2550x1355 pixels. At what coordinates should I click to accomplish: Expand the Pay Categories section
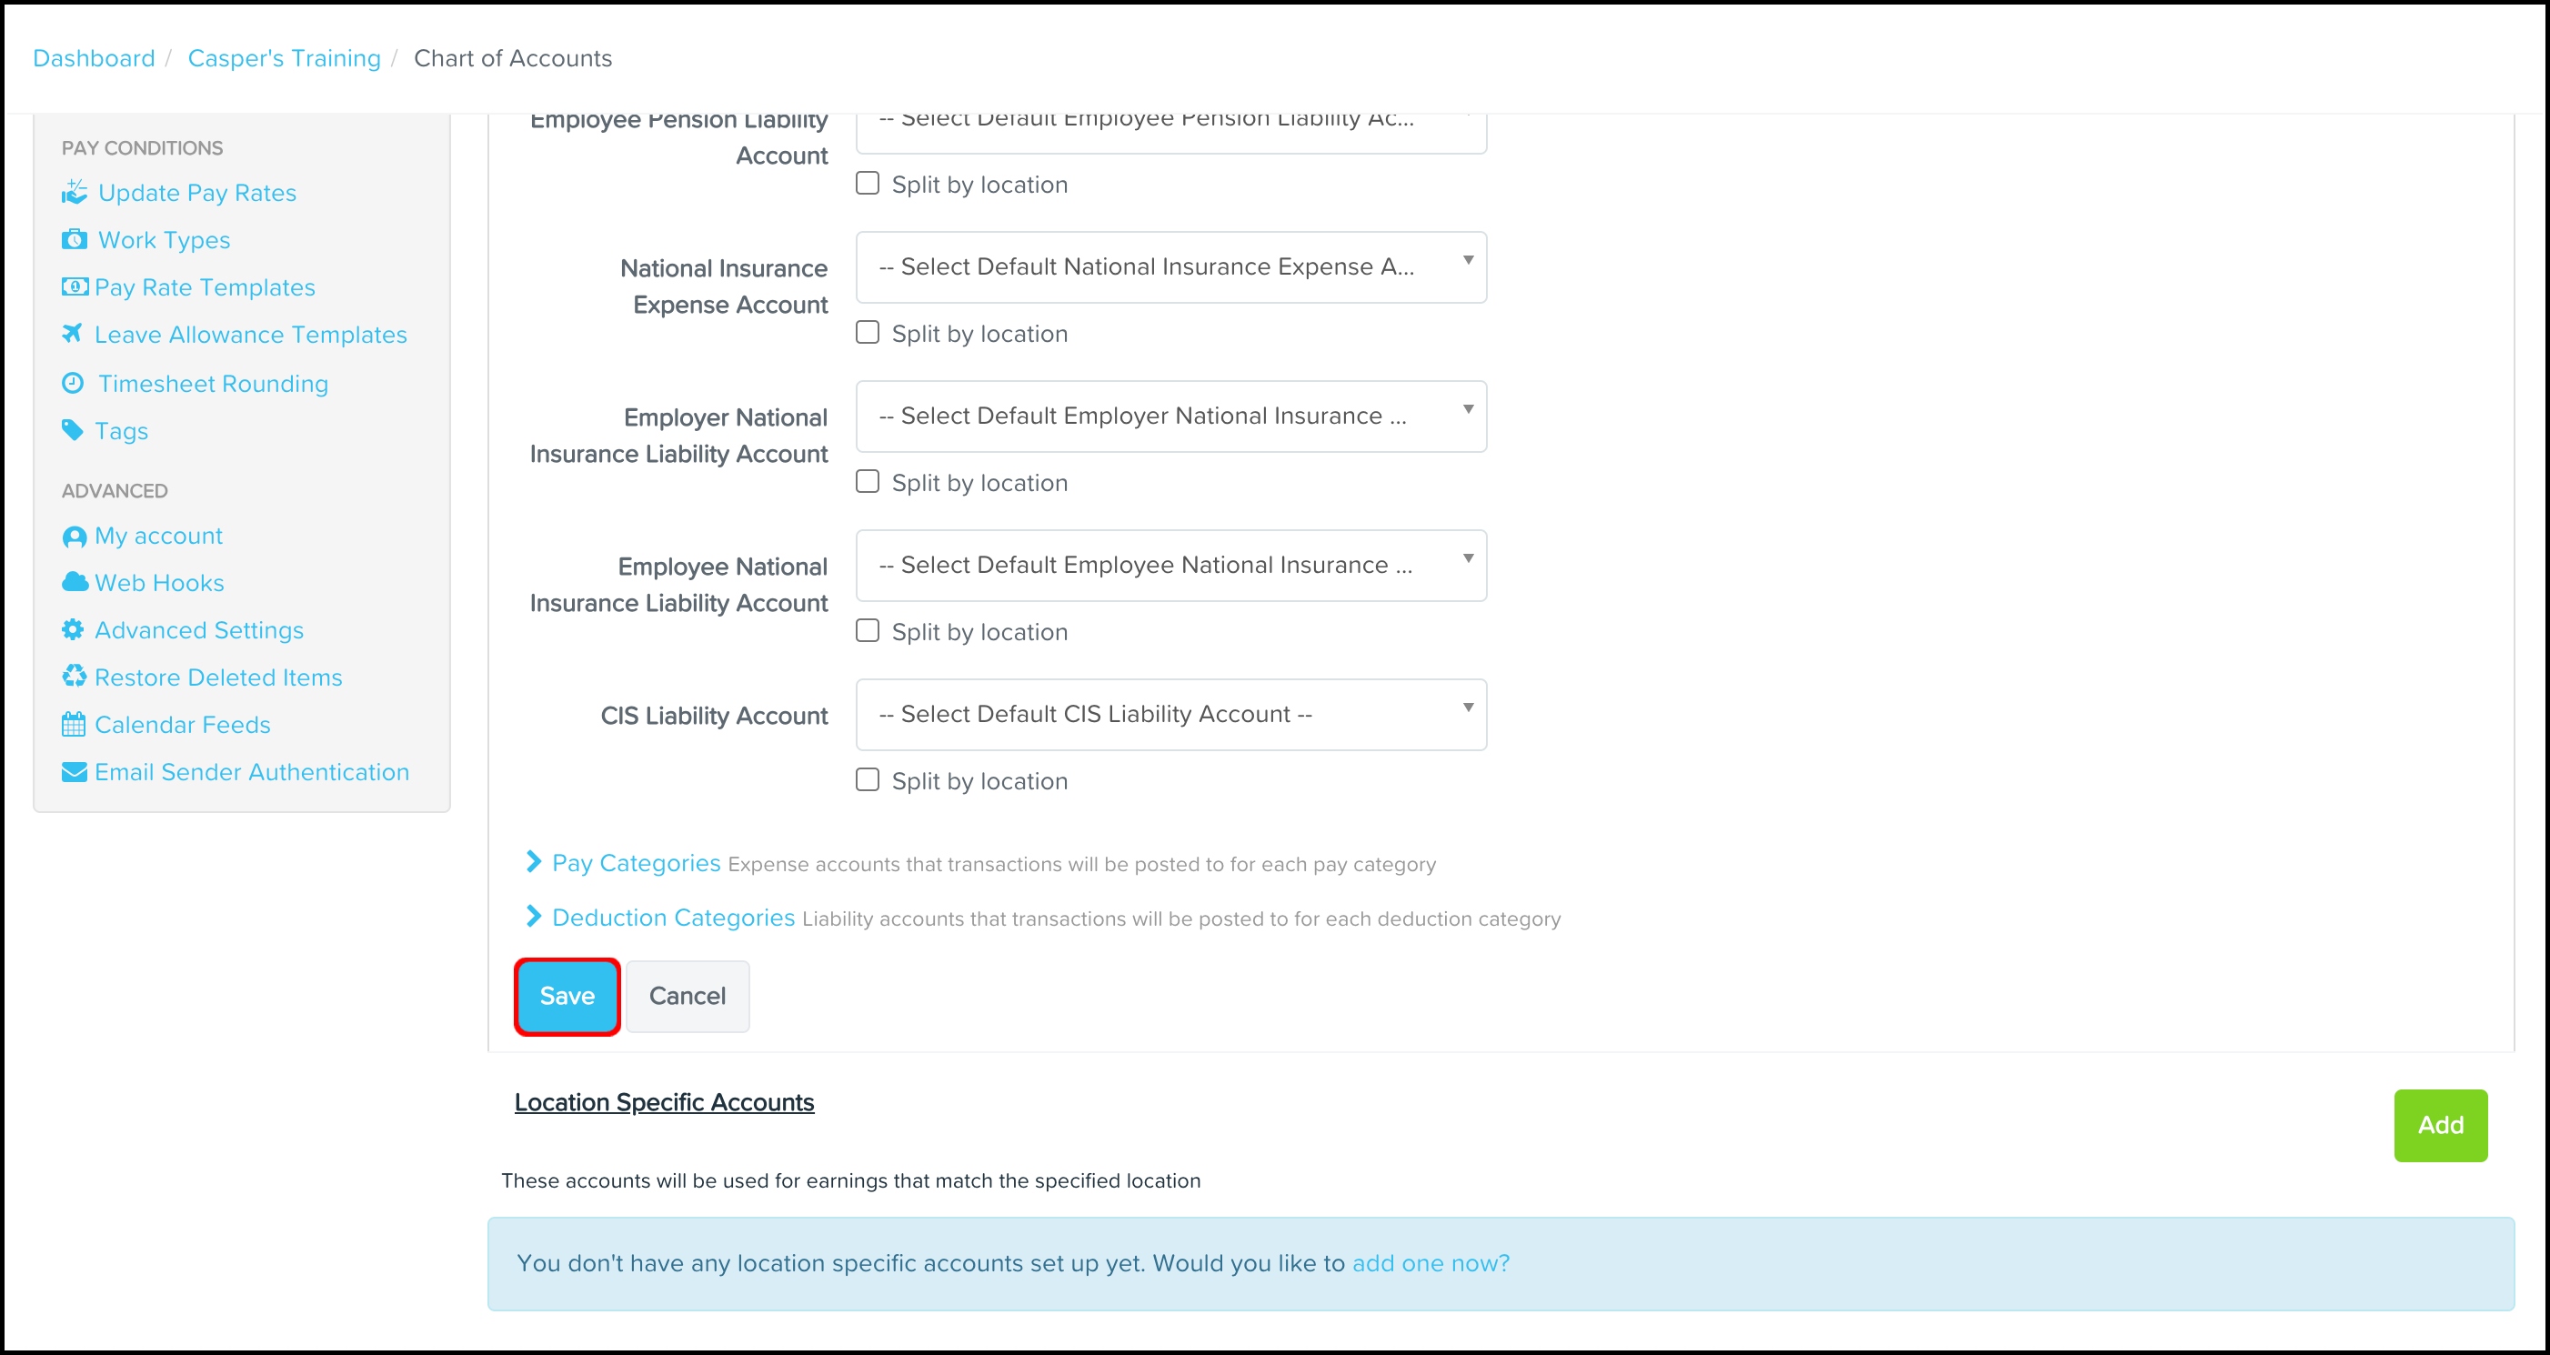point(636,863)
